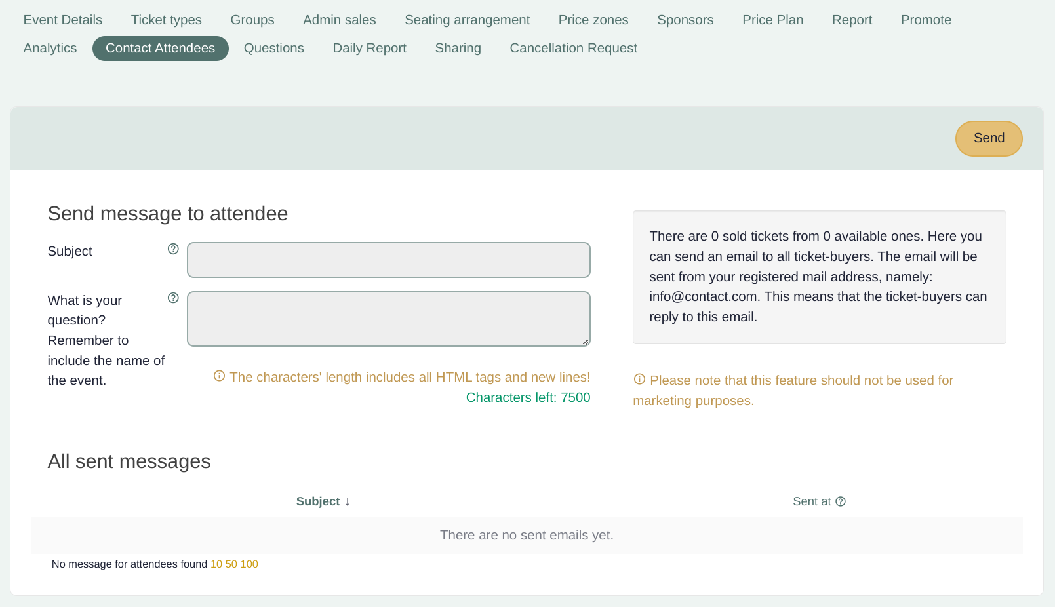Click the info icon beside HTML tags warning
Image resolution: width=1055 pixels, height=607 pixels.
(220, 376)
